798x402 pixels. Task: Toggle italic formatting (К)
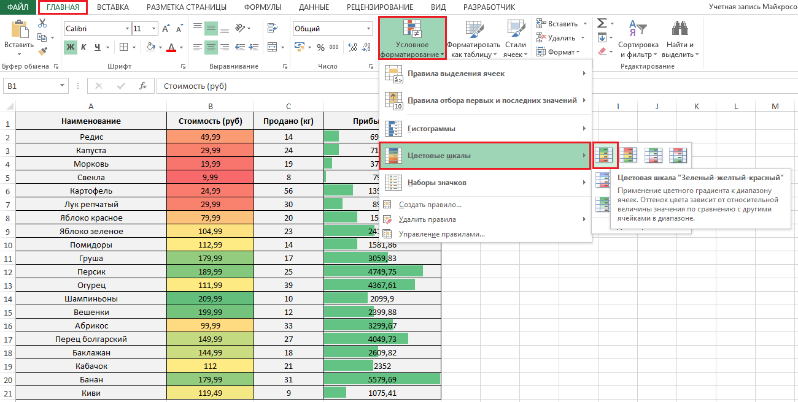pos(84,47)
